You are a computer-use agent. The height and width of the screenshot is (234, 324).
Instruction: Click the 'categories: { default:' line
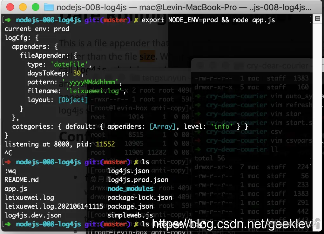(x=130, y=126)
